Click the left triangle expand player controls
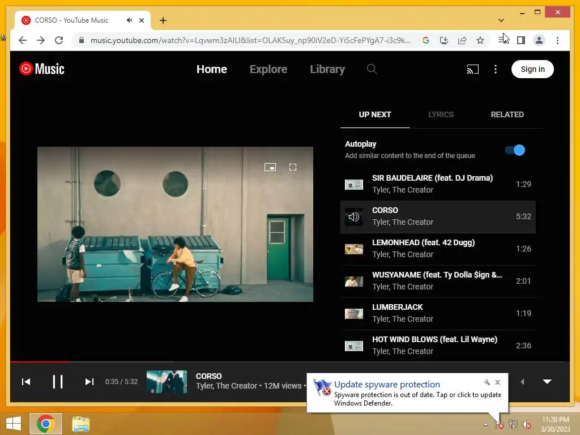 (522, 381)
